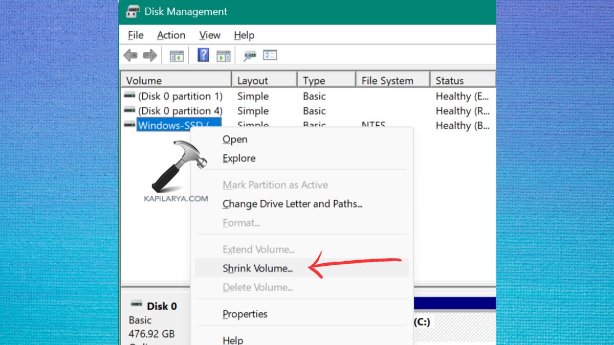
Task: Open the File menu
Action: point(136,35)
